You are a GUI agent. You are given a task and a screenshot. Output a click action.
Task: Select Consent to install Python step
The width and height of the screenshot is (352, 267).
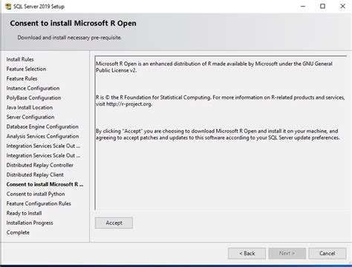(x=36, y=194)
